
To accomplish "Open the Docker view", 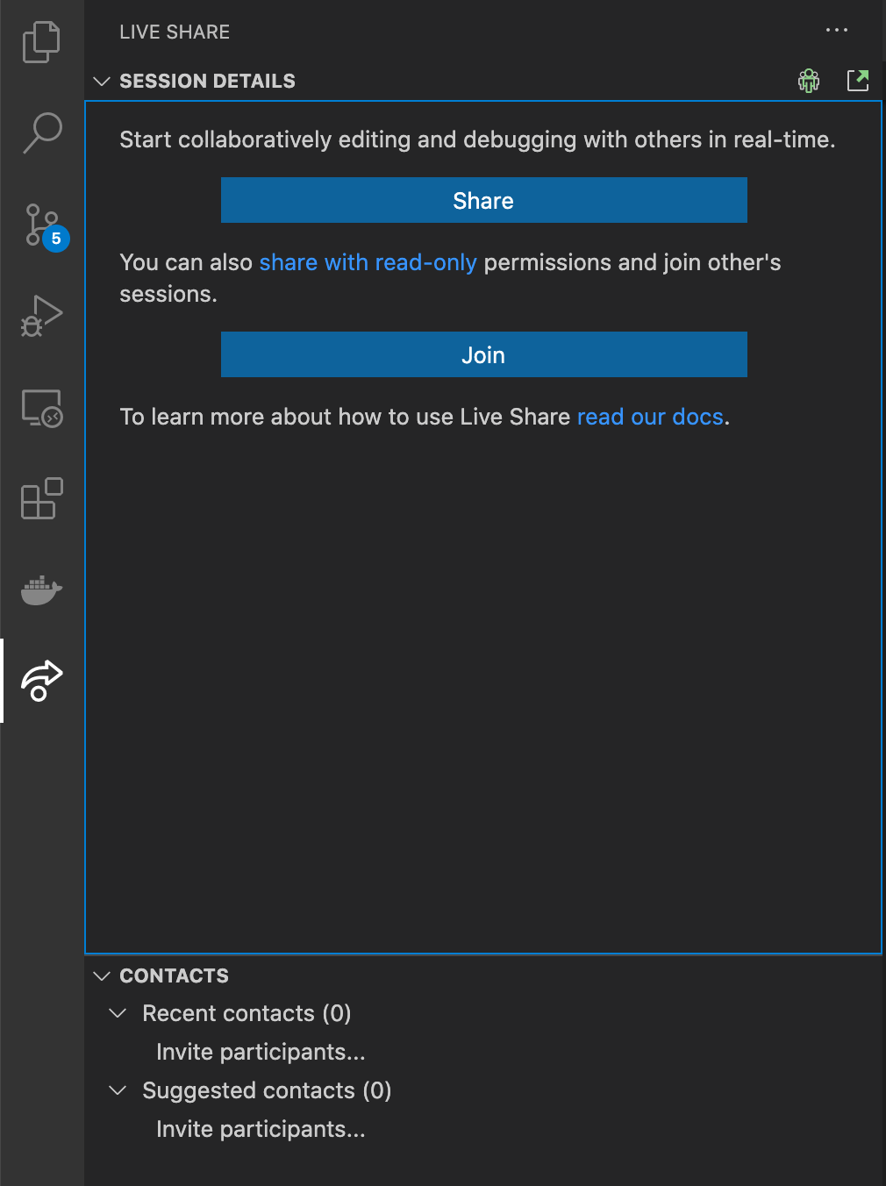I will pyautogui.click(x=41, y=589).
